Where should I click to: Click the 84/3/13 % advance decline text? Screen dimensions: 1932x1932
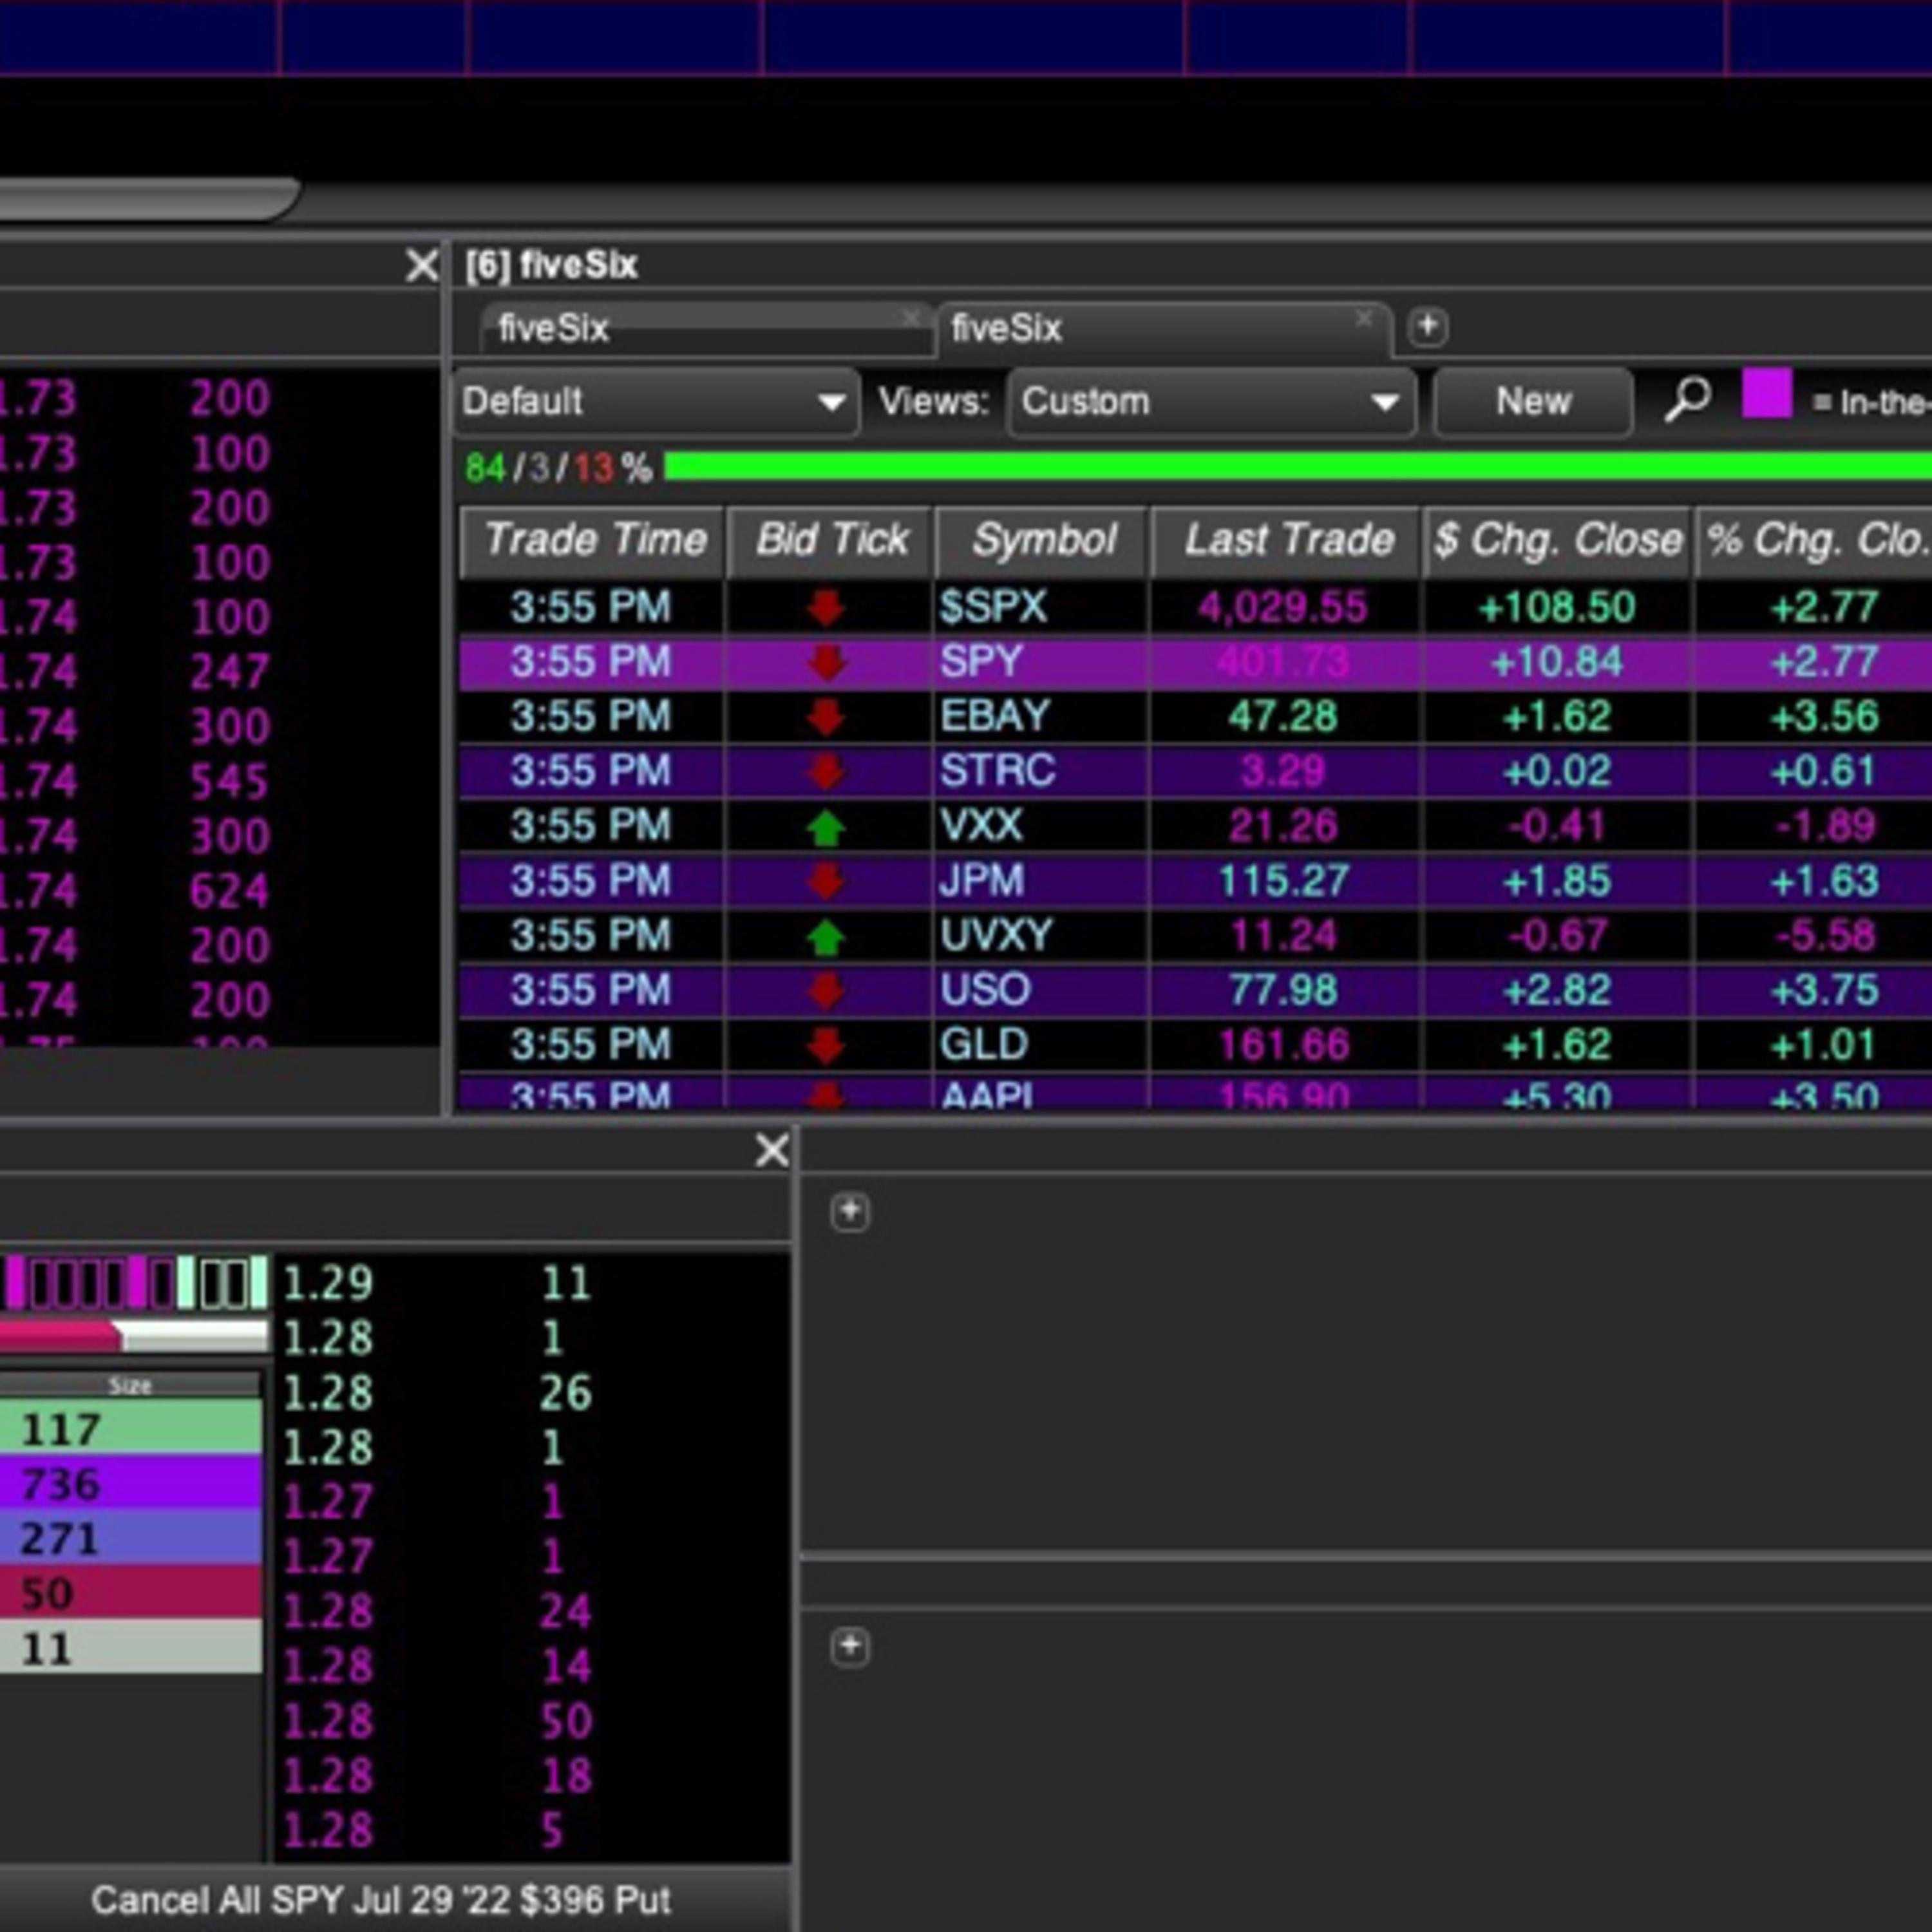coord(558,467)
